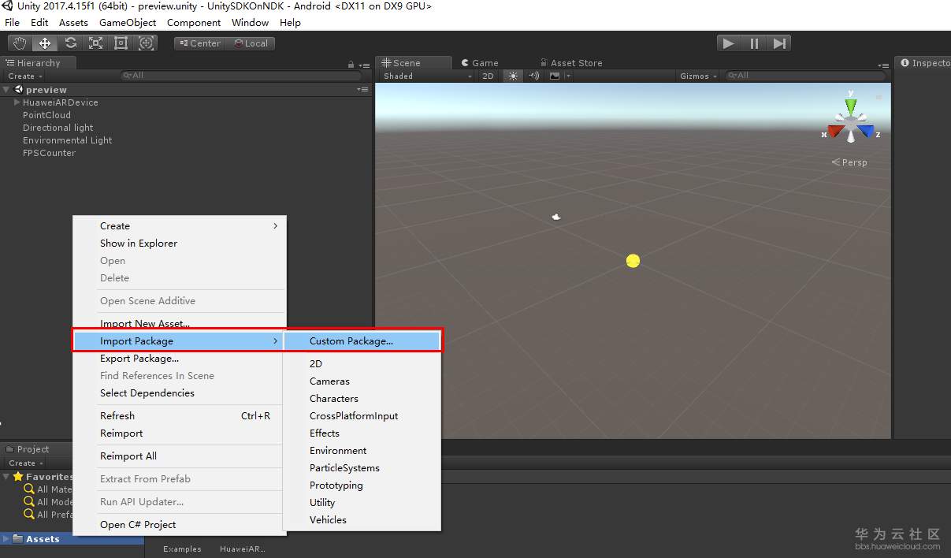951x558 pixels.
Task: Collapse the preview scene in Hierarchy
Action: coord(6,90)
